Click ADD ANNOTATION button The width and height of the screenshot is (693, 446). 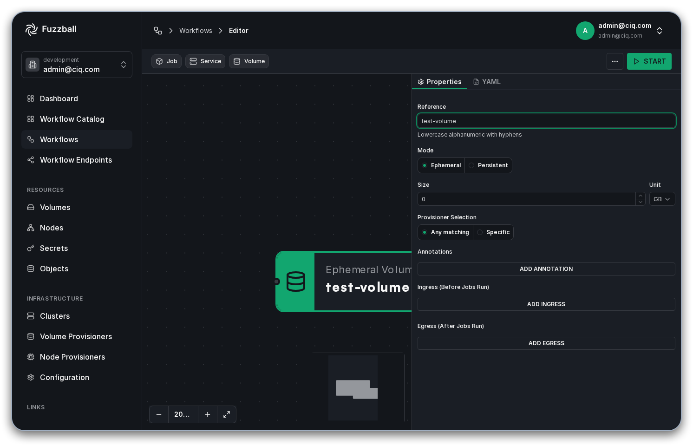[546, 269]
